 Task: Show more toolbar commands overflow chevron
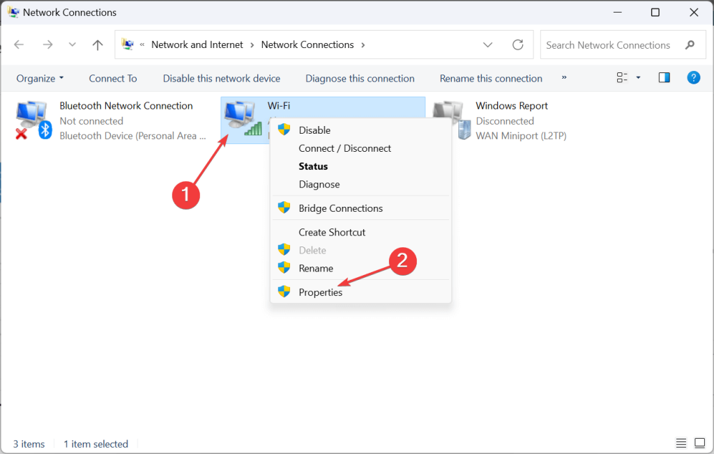[x=563, y=78]
